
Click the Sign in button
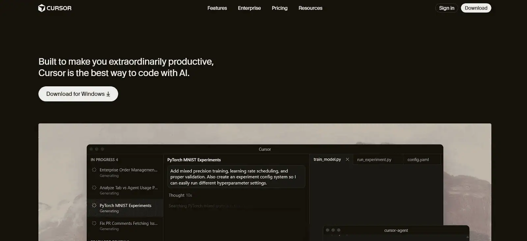click(447, 8)
